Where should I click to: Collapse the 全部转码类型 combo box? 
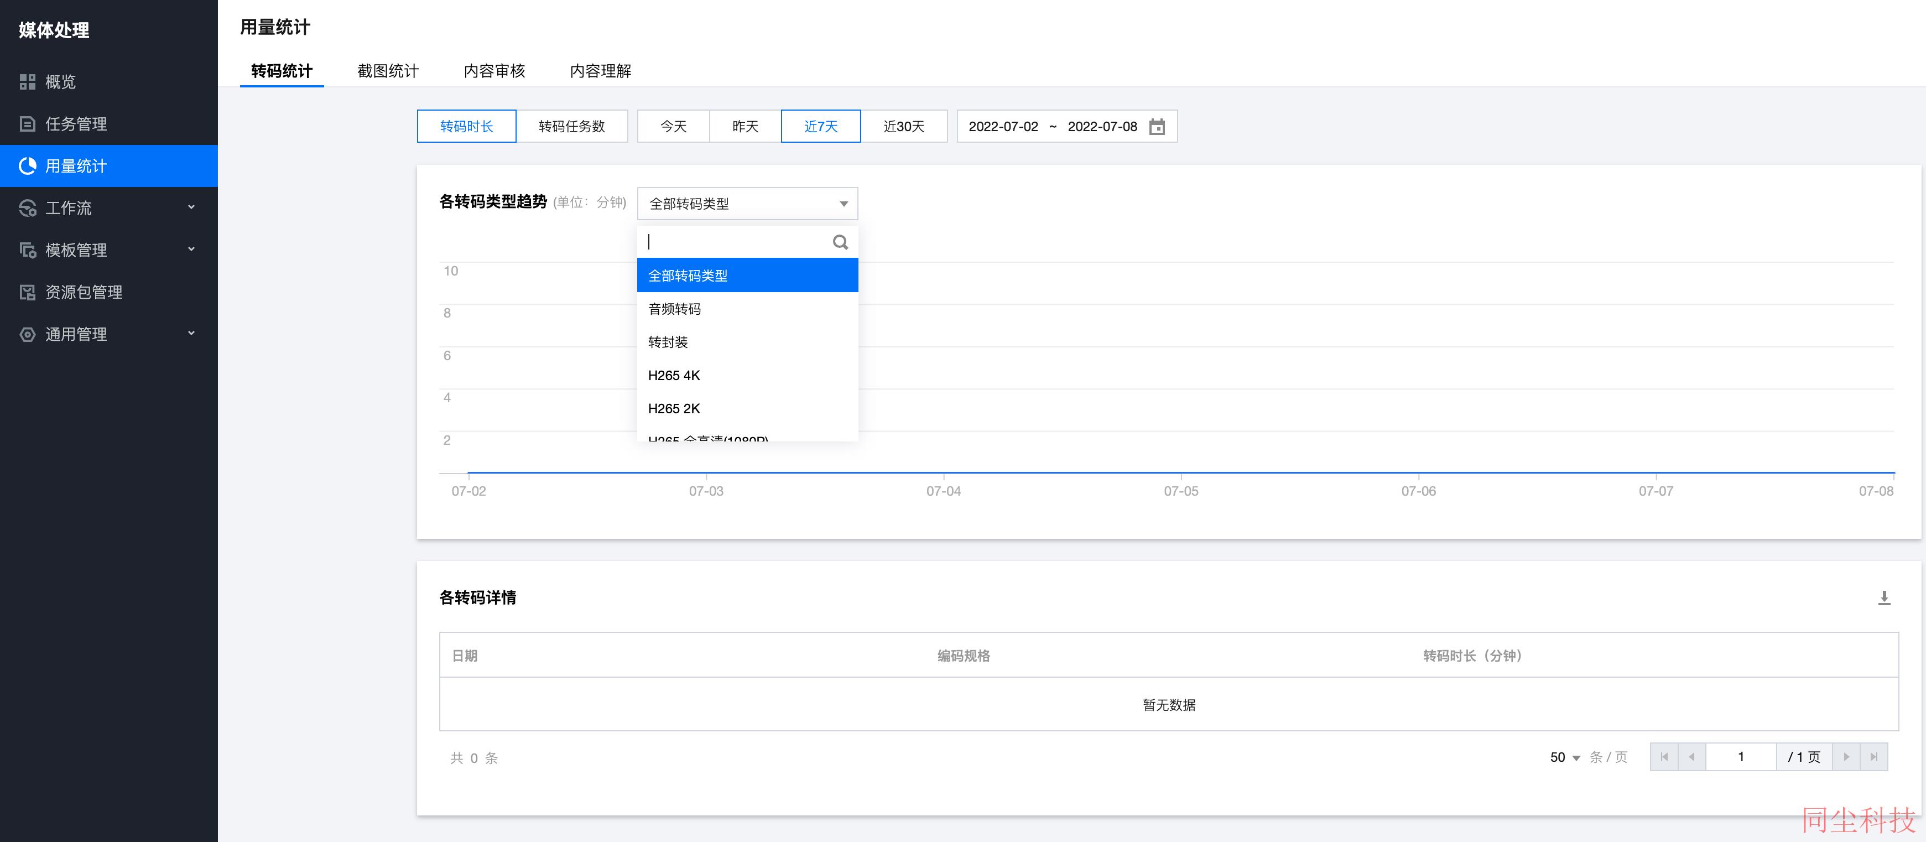[747, 204]
